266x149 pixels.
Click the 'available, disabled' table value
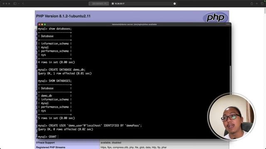111,142
